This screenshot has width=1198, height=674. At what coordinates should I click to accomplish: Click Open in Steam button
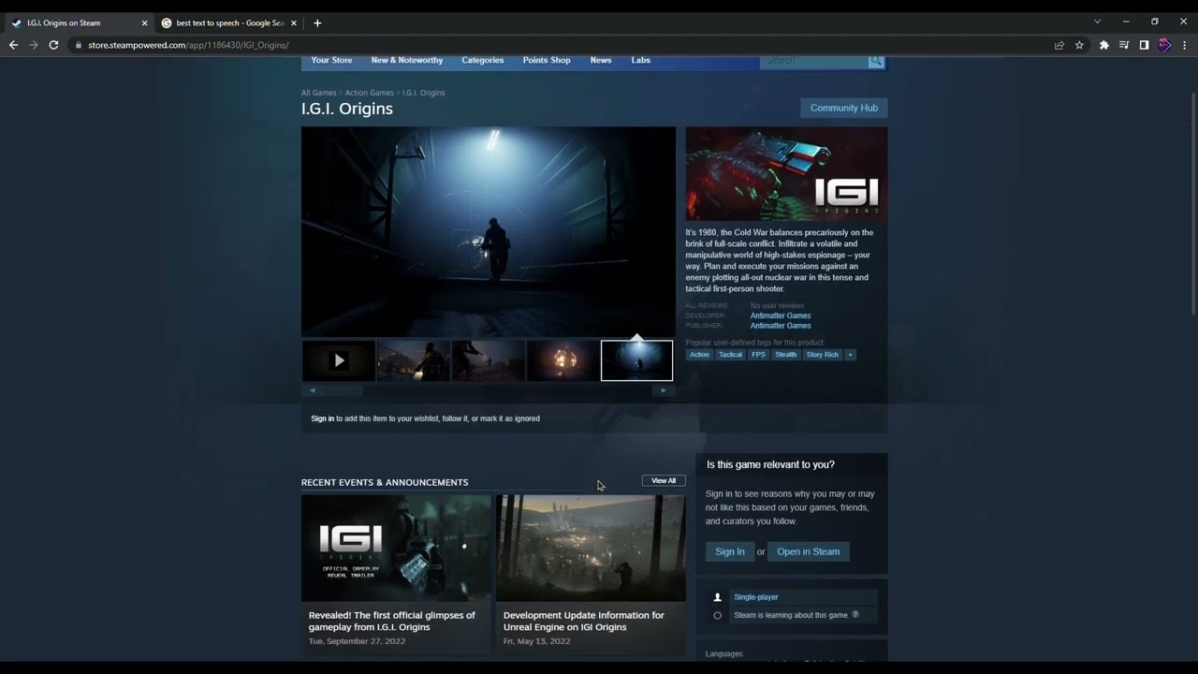coord(809,551)
